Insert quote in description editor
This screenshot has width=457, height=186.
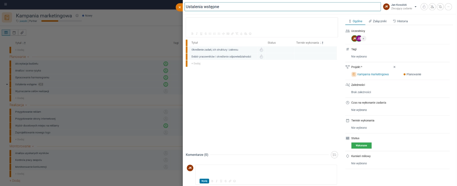(x=228, y=34)
